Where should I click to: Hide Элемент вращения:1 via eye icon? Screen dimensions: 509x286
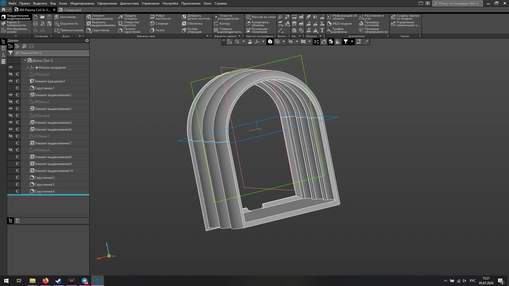(x=11, y=81)
